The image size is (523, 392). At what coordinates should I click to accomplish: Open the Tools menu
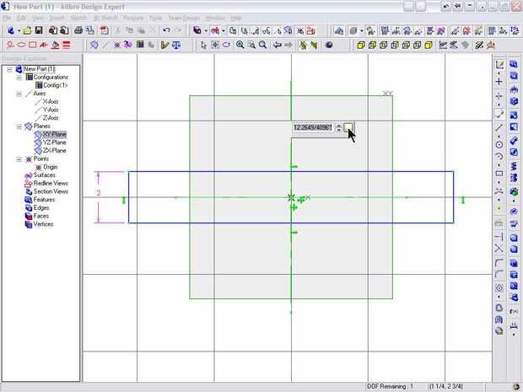[x=156, y=18]
